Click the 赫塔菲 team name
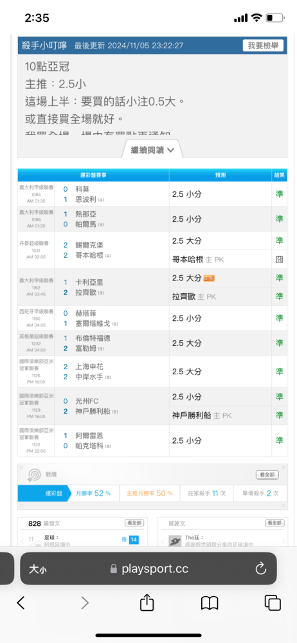This screenshot has width=297, height=643. point(86,313)
